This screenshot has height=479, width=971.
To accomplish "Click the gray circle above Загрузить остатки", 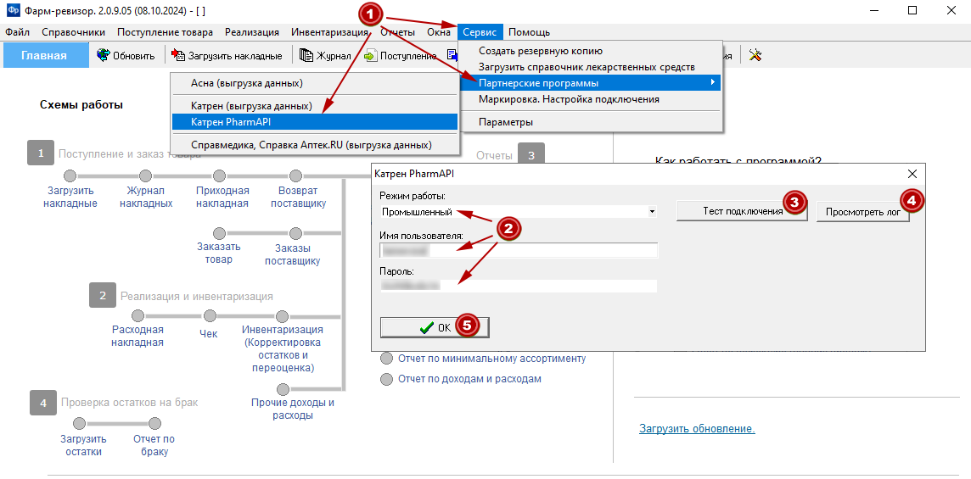I will point(79,424).
